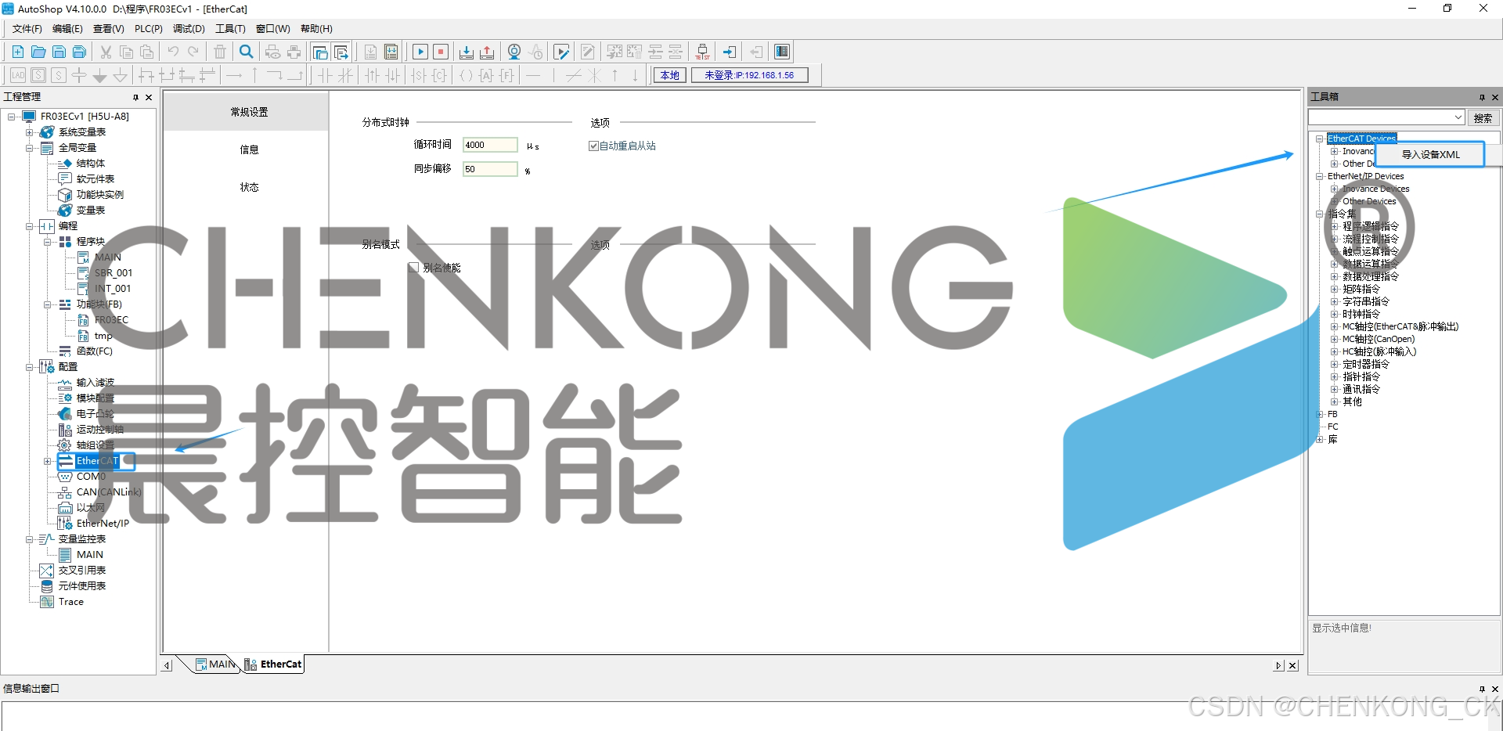Click the 未登录 IP:192.168.1.56 button
Screen dimensions: 1503x731
(x=749, y=75)
